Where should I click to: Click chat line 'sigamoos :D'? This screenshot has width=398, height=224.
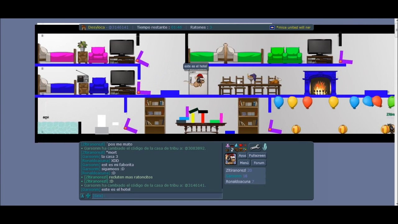(113, 169)
